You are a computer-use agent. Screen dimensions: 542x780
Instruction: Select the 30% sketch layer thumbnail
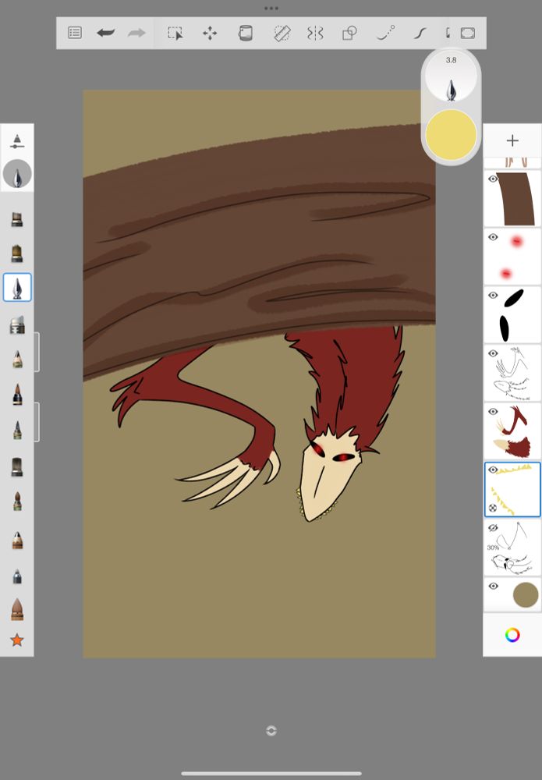click(x=512, y=548)
